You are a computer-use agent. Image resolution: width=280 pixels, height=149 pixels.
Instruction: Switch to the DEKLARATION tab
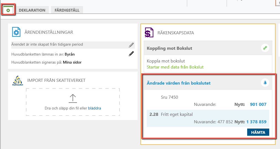click(32, 10)
